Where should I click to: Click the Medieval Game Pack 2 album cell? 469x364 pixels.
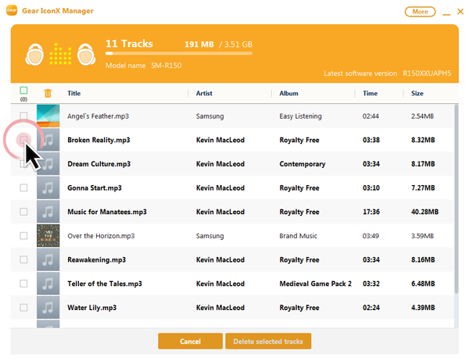[x=315, y=284]
